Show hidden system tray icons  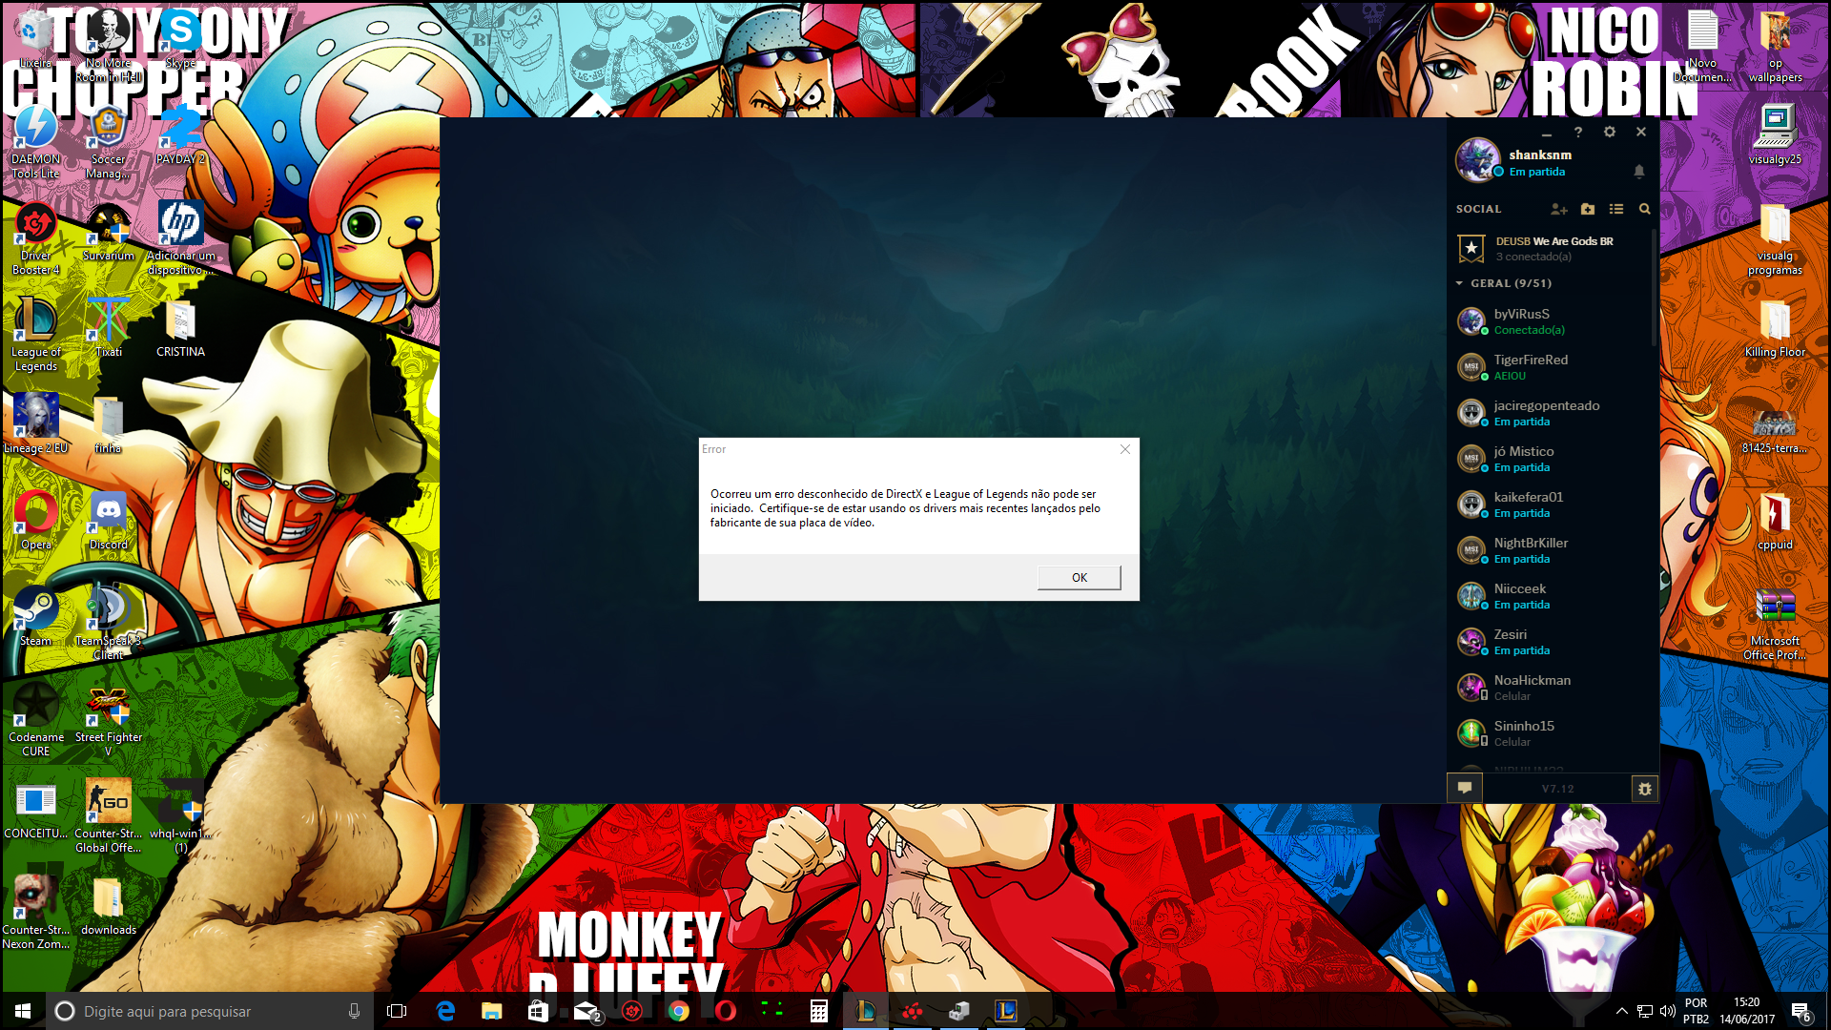(x=1621, y=1011)
